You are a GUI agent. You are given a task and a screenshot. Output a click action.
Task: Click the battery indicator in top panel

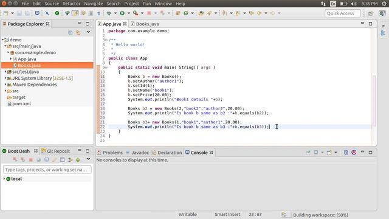tap(343, 4)
